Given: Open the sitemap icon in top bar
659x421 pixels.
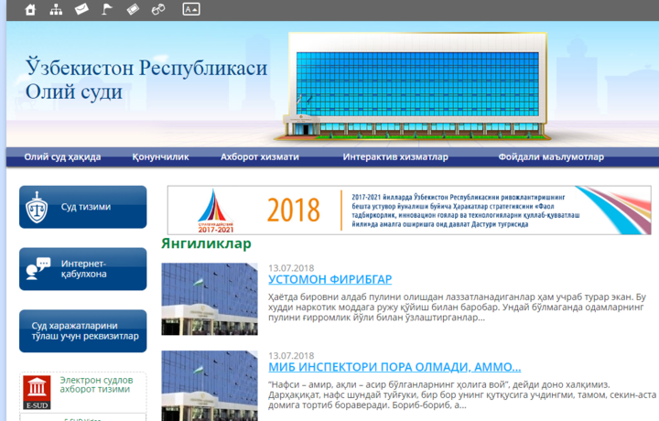Looking at the screenshot, I should tap(56, 9).
